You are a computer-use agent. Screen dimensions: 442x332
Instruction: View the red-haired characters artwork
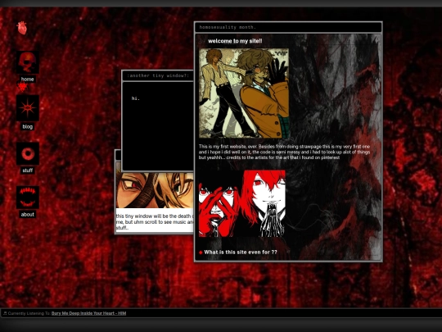pyautogui.click(x=242, y=203)
